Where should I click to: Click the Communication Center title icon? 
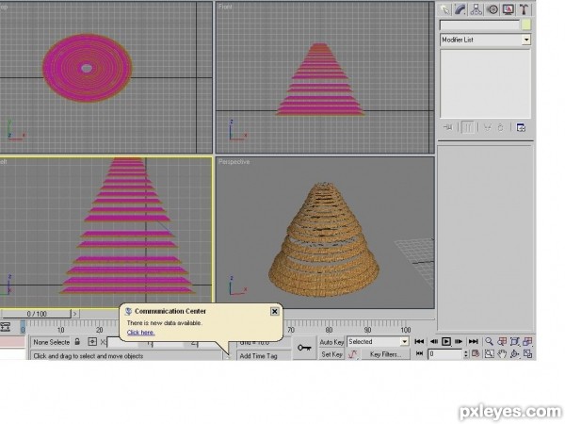tap(128, 311)
